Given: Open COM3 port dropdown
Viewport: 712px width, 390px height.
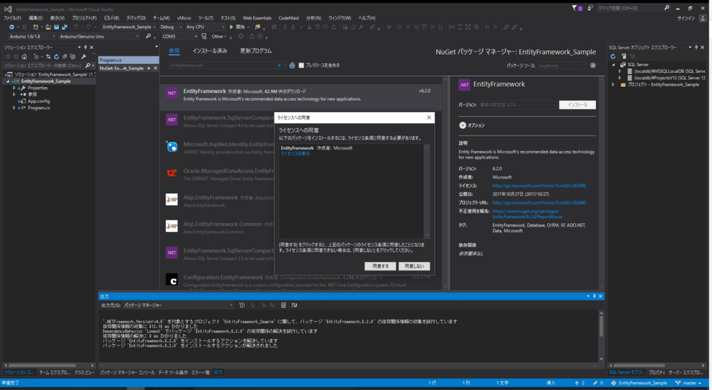Looking at the screenshot, I should pyautogui.click(x=179, y=36).
